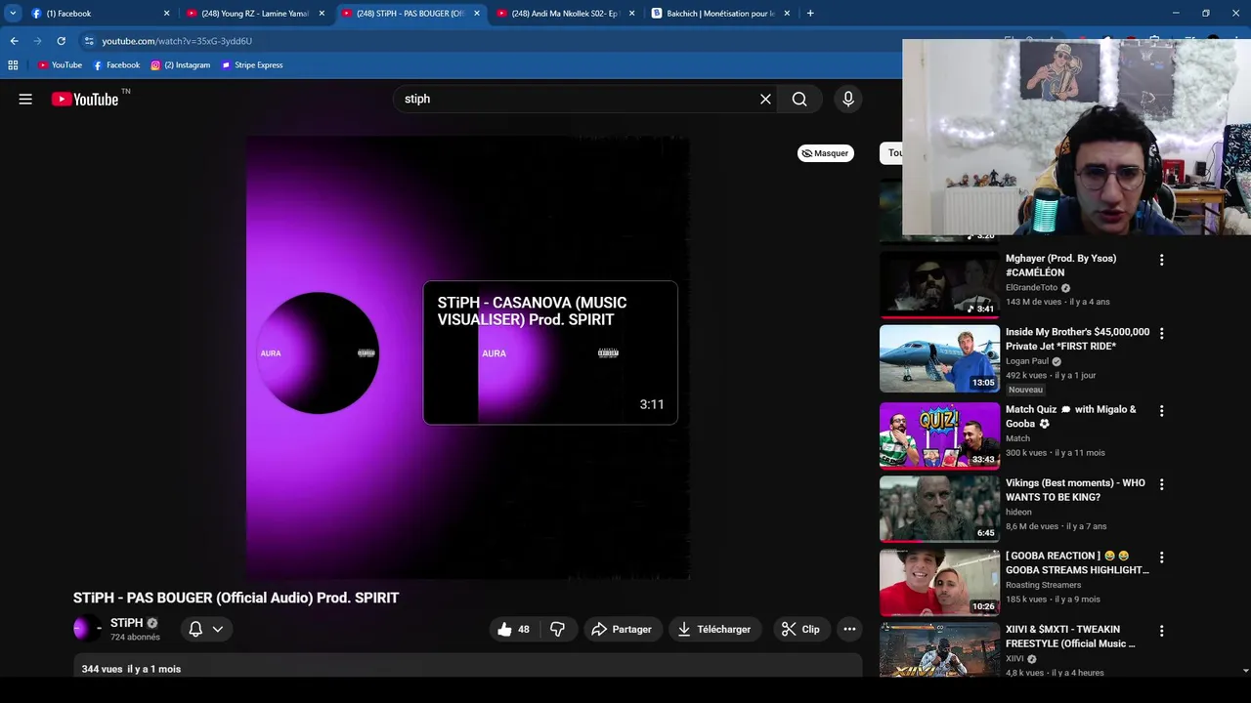Clear the search box with X icon
This screenshot has height=703, width=1251.
click(x=765, y=99)
